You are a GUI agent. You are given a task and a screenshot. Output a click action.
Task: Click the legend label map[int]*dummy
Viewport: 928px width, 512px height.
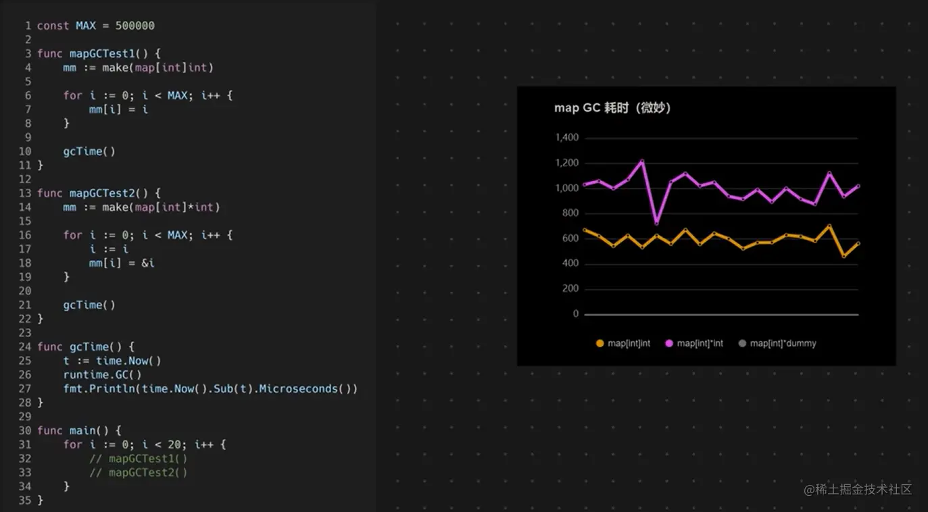pos(783,344)
